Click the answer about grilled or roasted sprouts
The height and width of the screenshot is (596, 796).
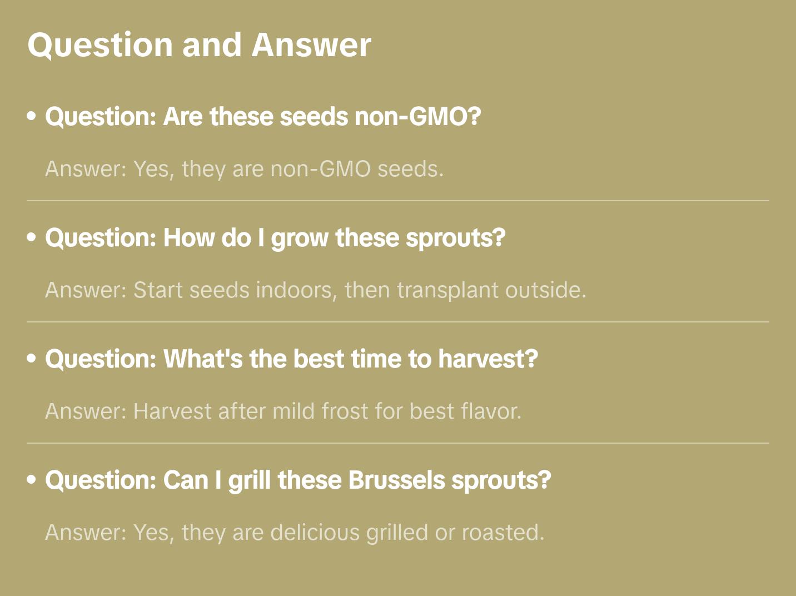295,533
